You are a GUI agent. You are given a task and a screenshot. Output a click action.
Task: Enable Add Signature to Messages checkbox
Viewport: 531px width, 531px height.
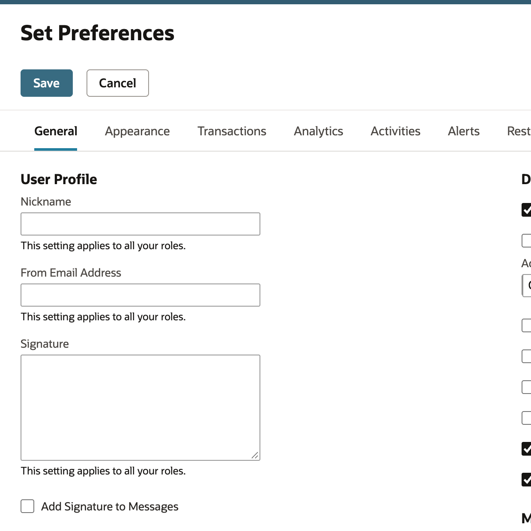(27, 506)
